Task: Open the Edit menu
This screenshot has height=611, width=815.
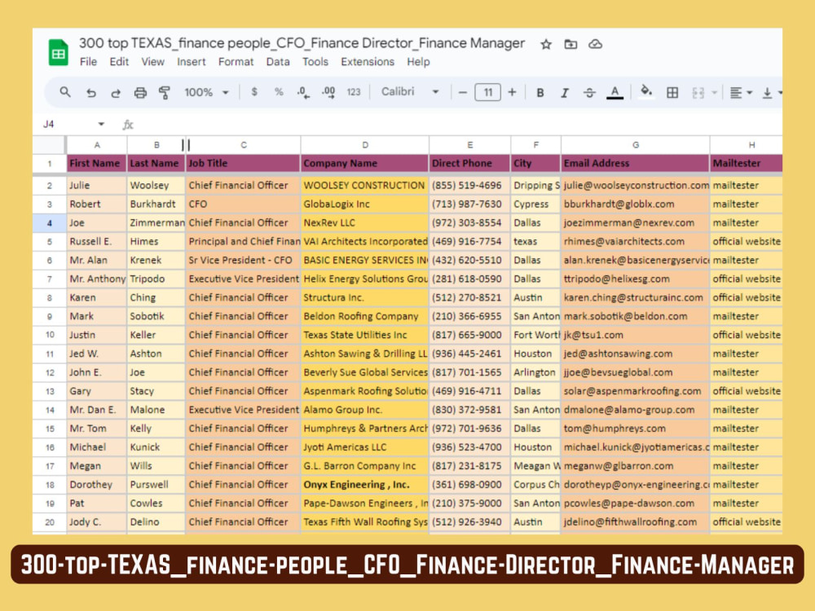Action: 119,62
